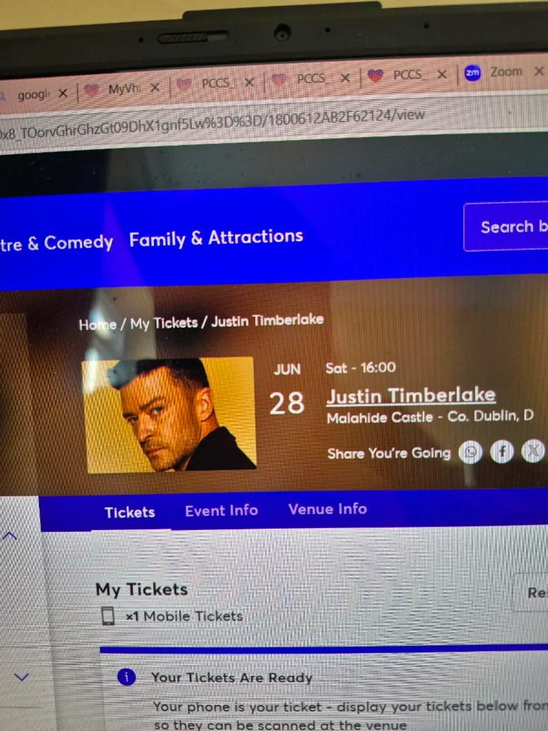
Task: Go to My Tickets breadcrumb link
Action: (x=164, y=323)
